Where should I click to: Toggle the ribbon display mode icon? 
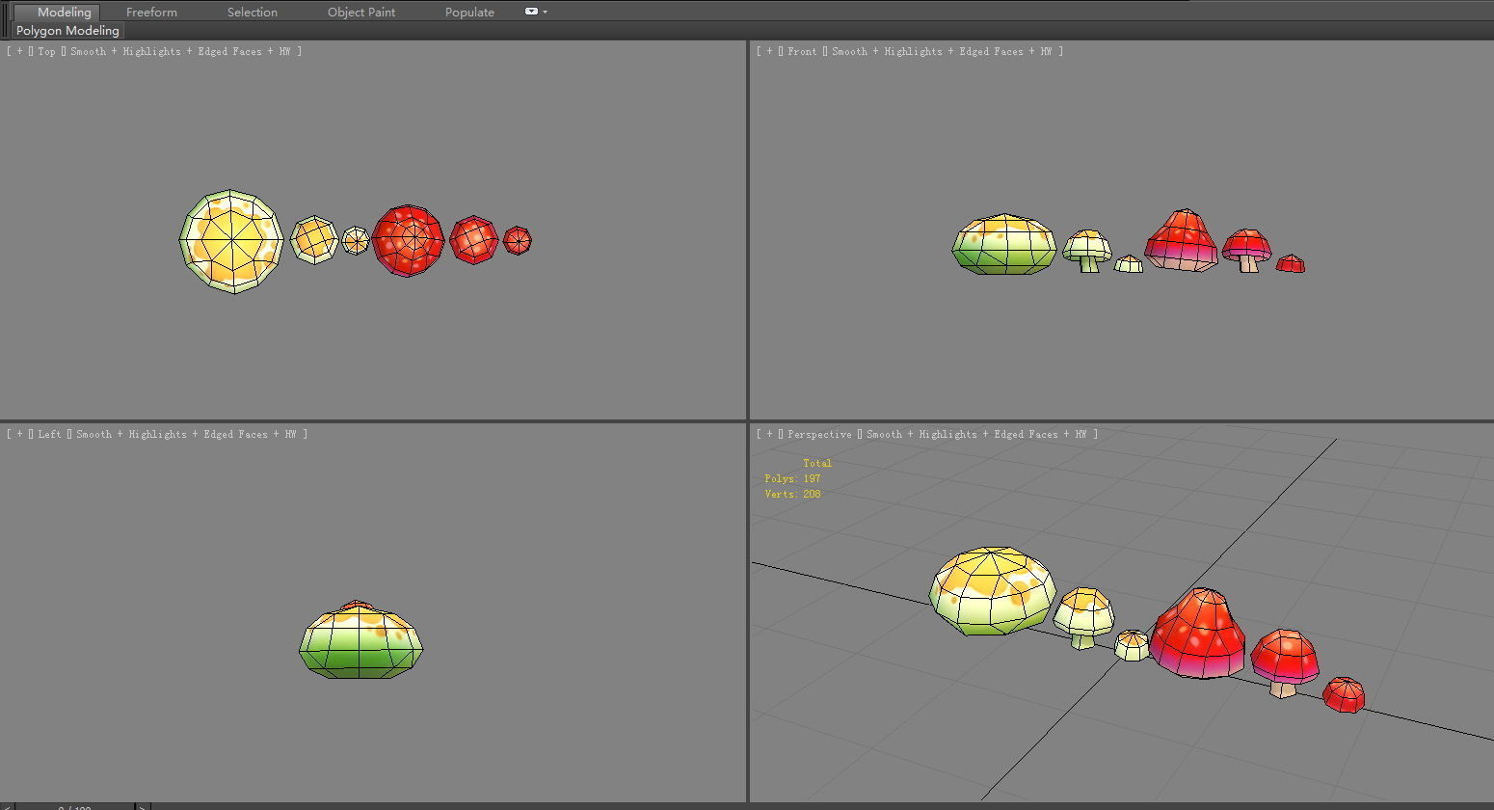(x=531, y=12)
